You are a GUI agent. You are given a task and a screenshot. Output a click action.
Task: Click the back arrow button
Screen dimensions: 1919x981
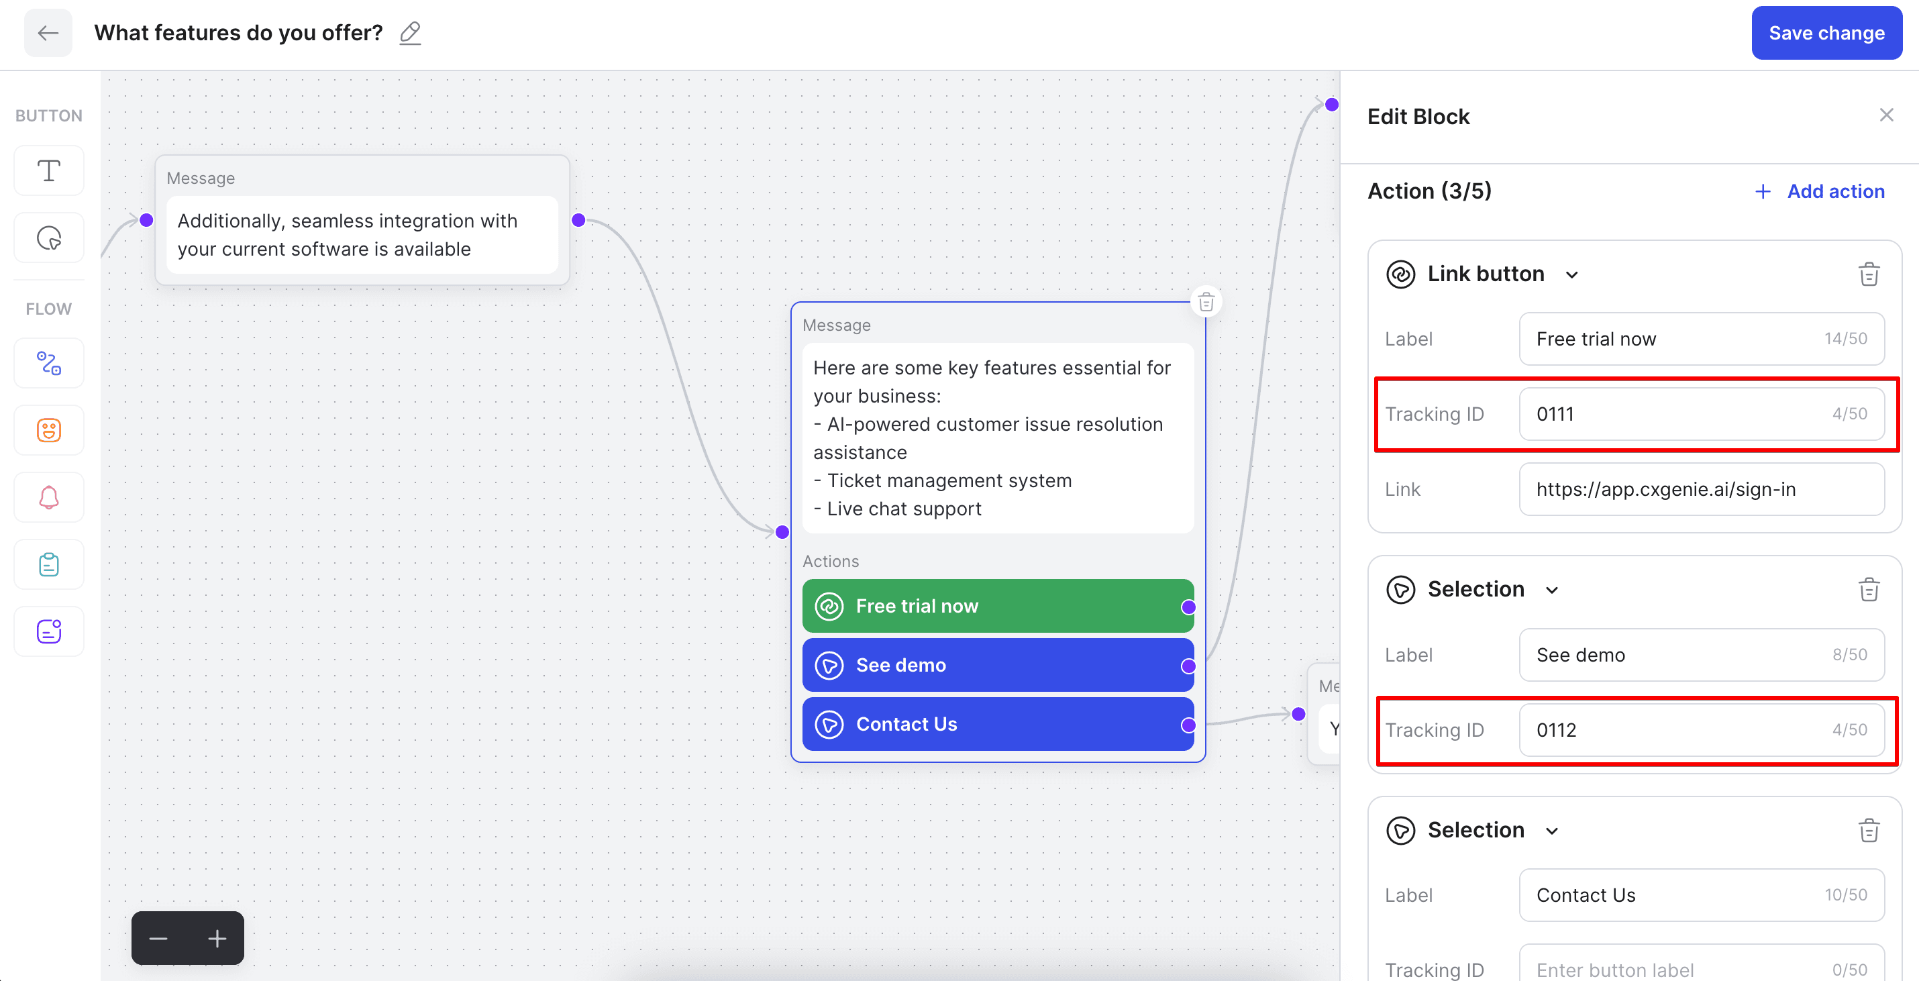point(48,33)
